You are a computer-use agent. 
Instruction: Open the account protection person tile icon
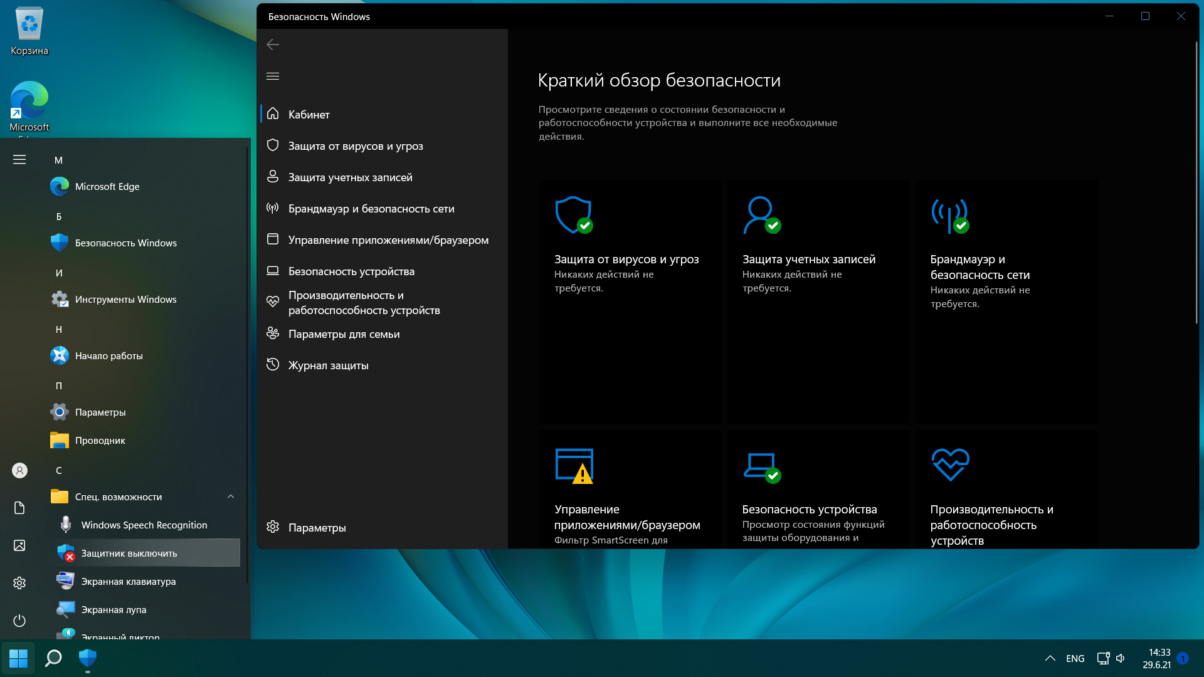click(x=761, y=215)
